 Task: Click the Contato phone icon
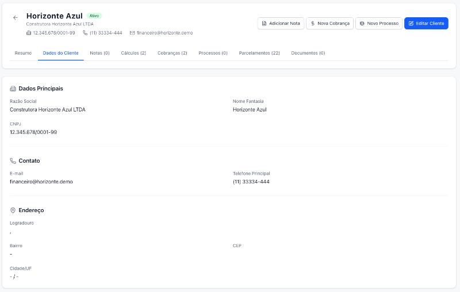pyautogui.click(x=13, y=161)
